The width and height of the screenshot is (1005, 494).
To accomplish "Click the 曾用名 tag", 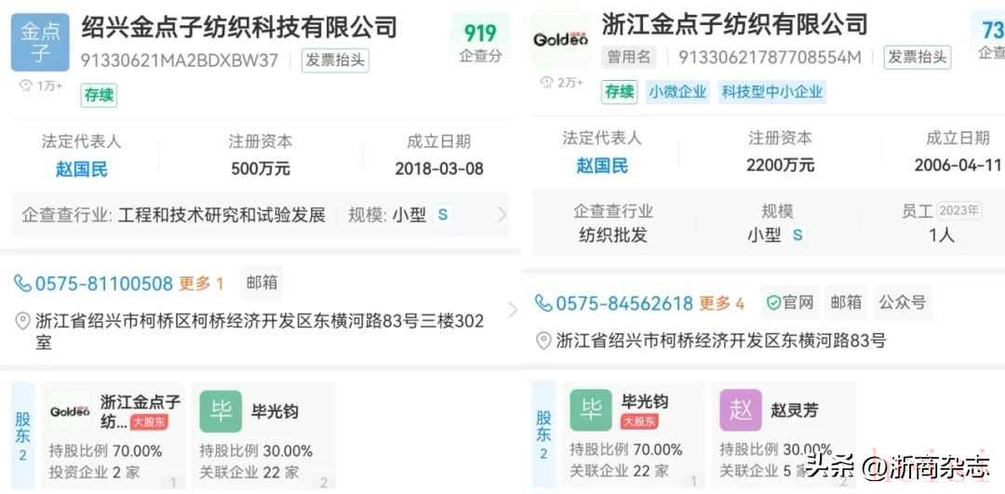I will point(629,57).
